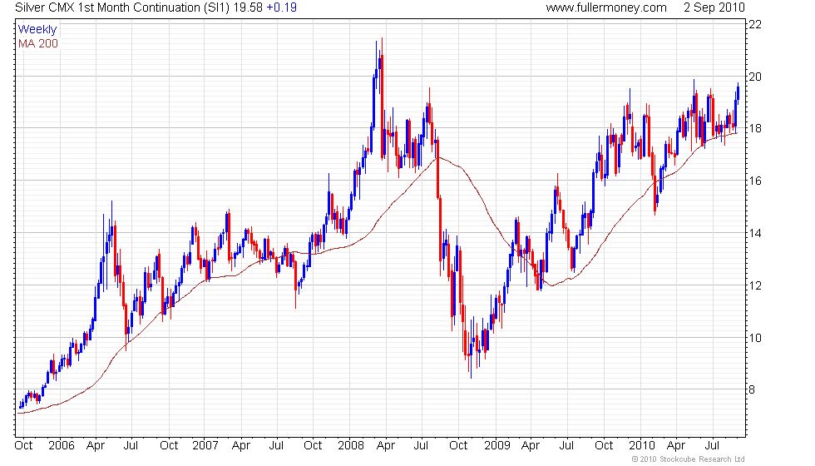This screenshot has height=466, width=815.
Task: Click the Apr label directly after 2007
Action: 241,446
